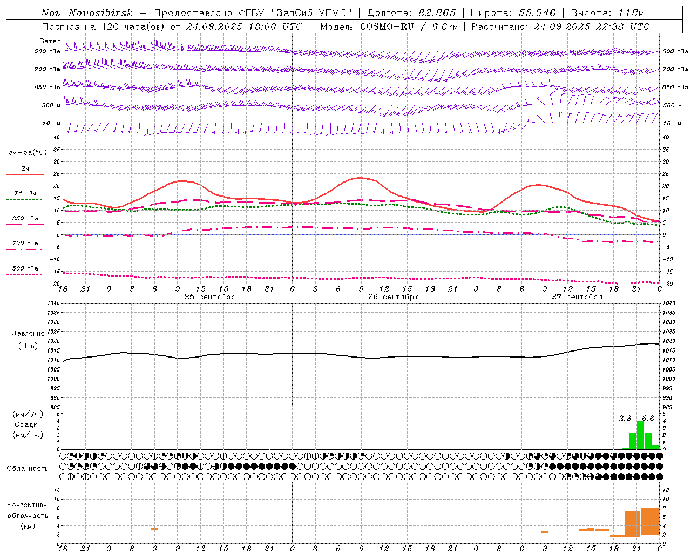Image resolution: width=691 pixels, height=553 pixels.
Task: Click forecast start time 24.09.2025 18:00 UTC
Action: [244, 26]
